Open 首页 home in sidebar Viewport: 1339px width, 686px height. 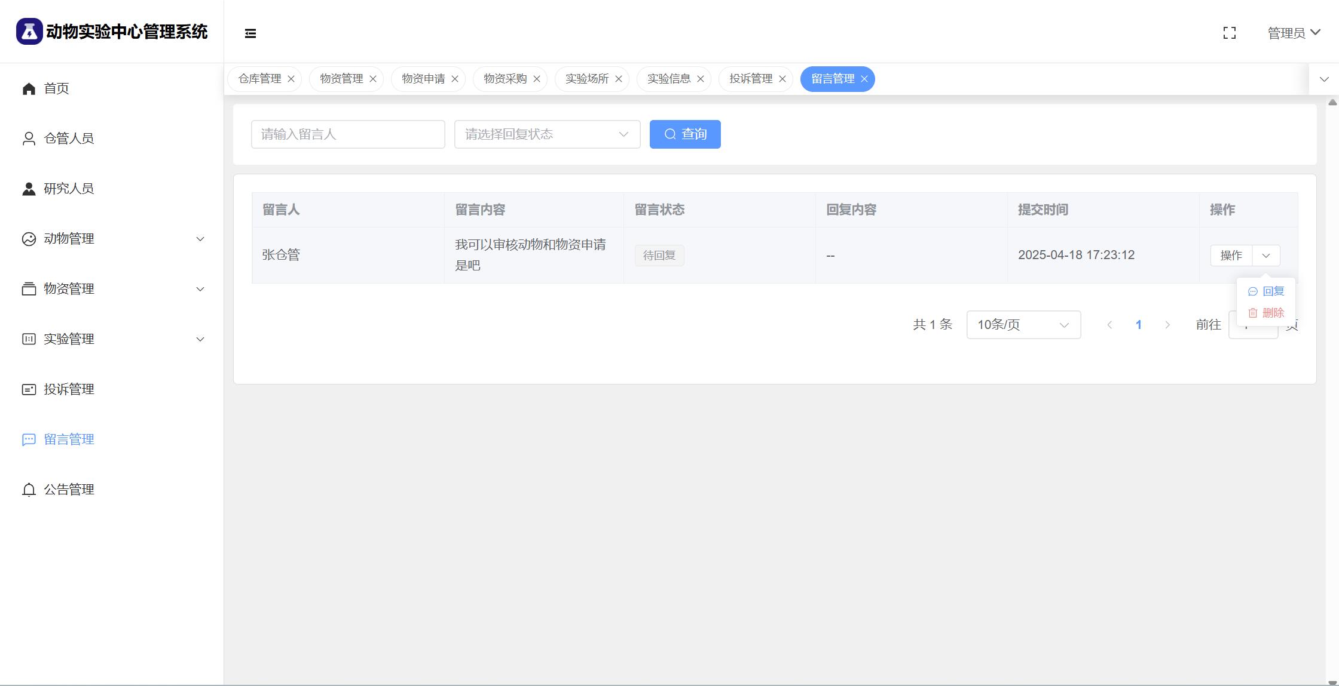pos(56,88)
